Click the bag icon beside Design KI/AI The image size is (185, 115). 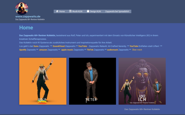click(x=88, y=11)
